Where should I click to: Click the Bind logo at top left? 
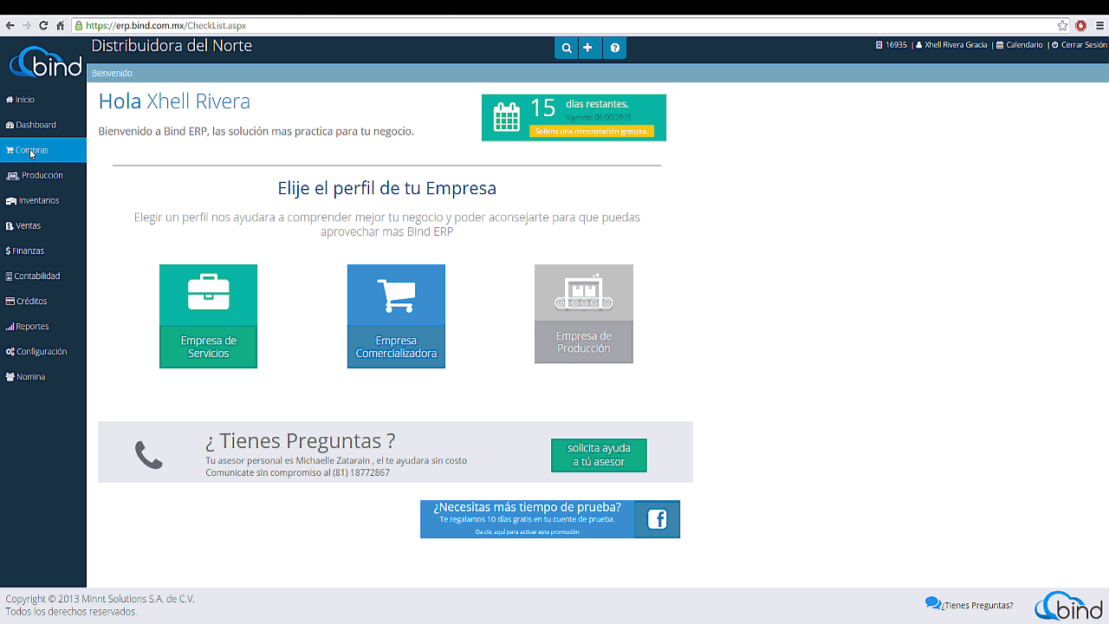coord(45,62)
